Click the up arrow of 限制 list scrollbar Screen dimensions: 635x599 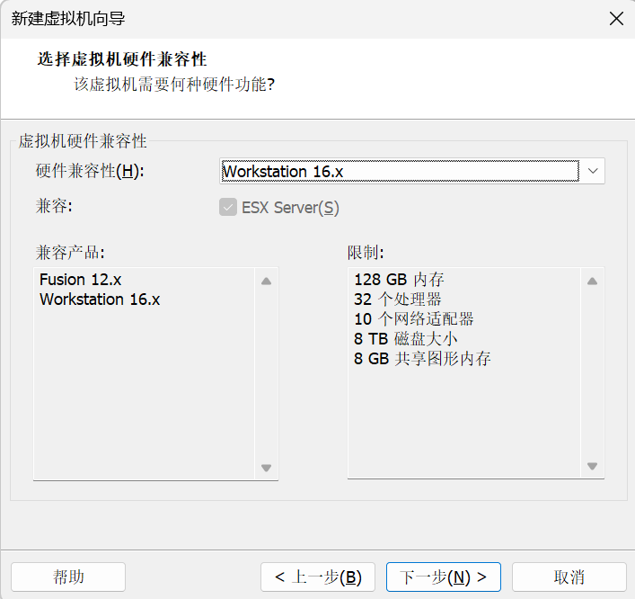pyautogui.click(x=592, y=281)
